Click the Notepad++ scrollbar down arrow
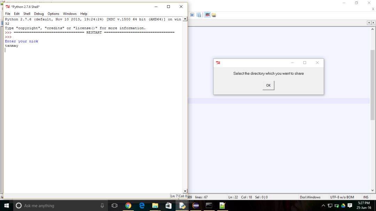This screenshot has height=211, width=376. 373,190
